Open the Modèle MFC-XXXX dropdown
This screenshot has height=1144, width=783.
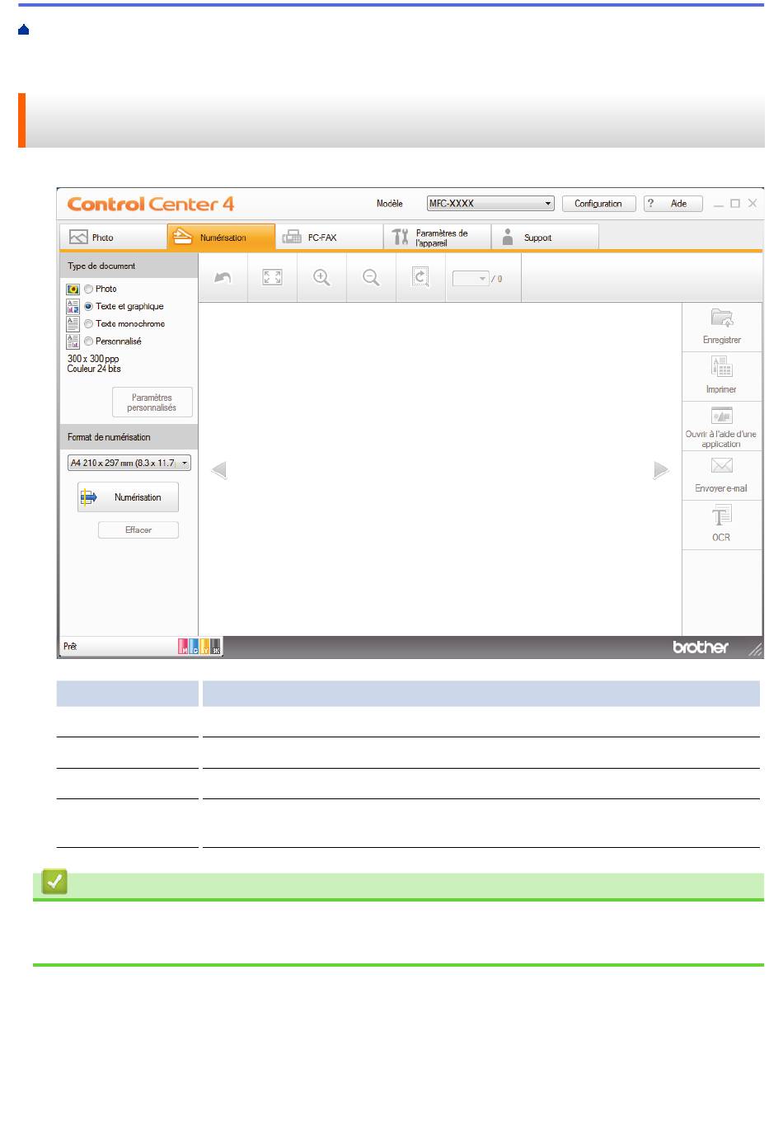(x=490, y=204)
